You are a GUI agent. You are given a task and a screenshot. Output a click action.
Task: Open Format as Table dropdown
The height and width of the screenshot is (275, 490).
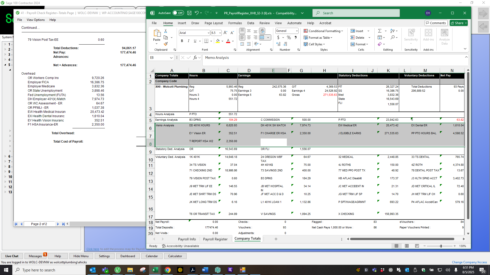click(318, 37)
